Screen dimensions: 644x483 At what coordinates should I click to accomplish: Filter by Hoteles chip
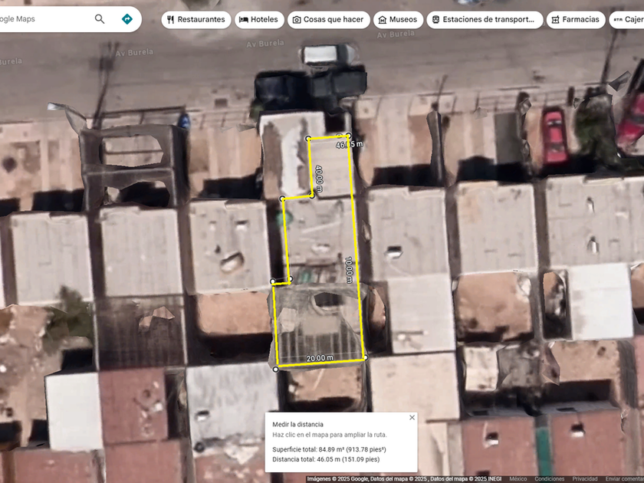[259, 20]
